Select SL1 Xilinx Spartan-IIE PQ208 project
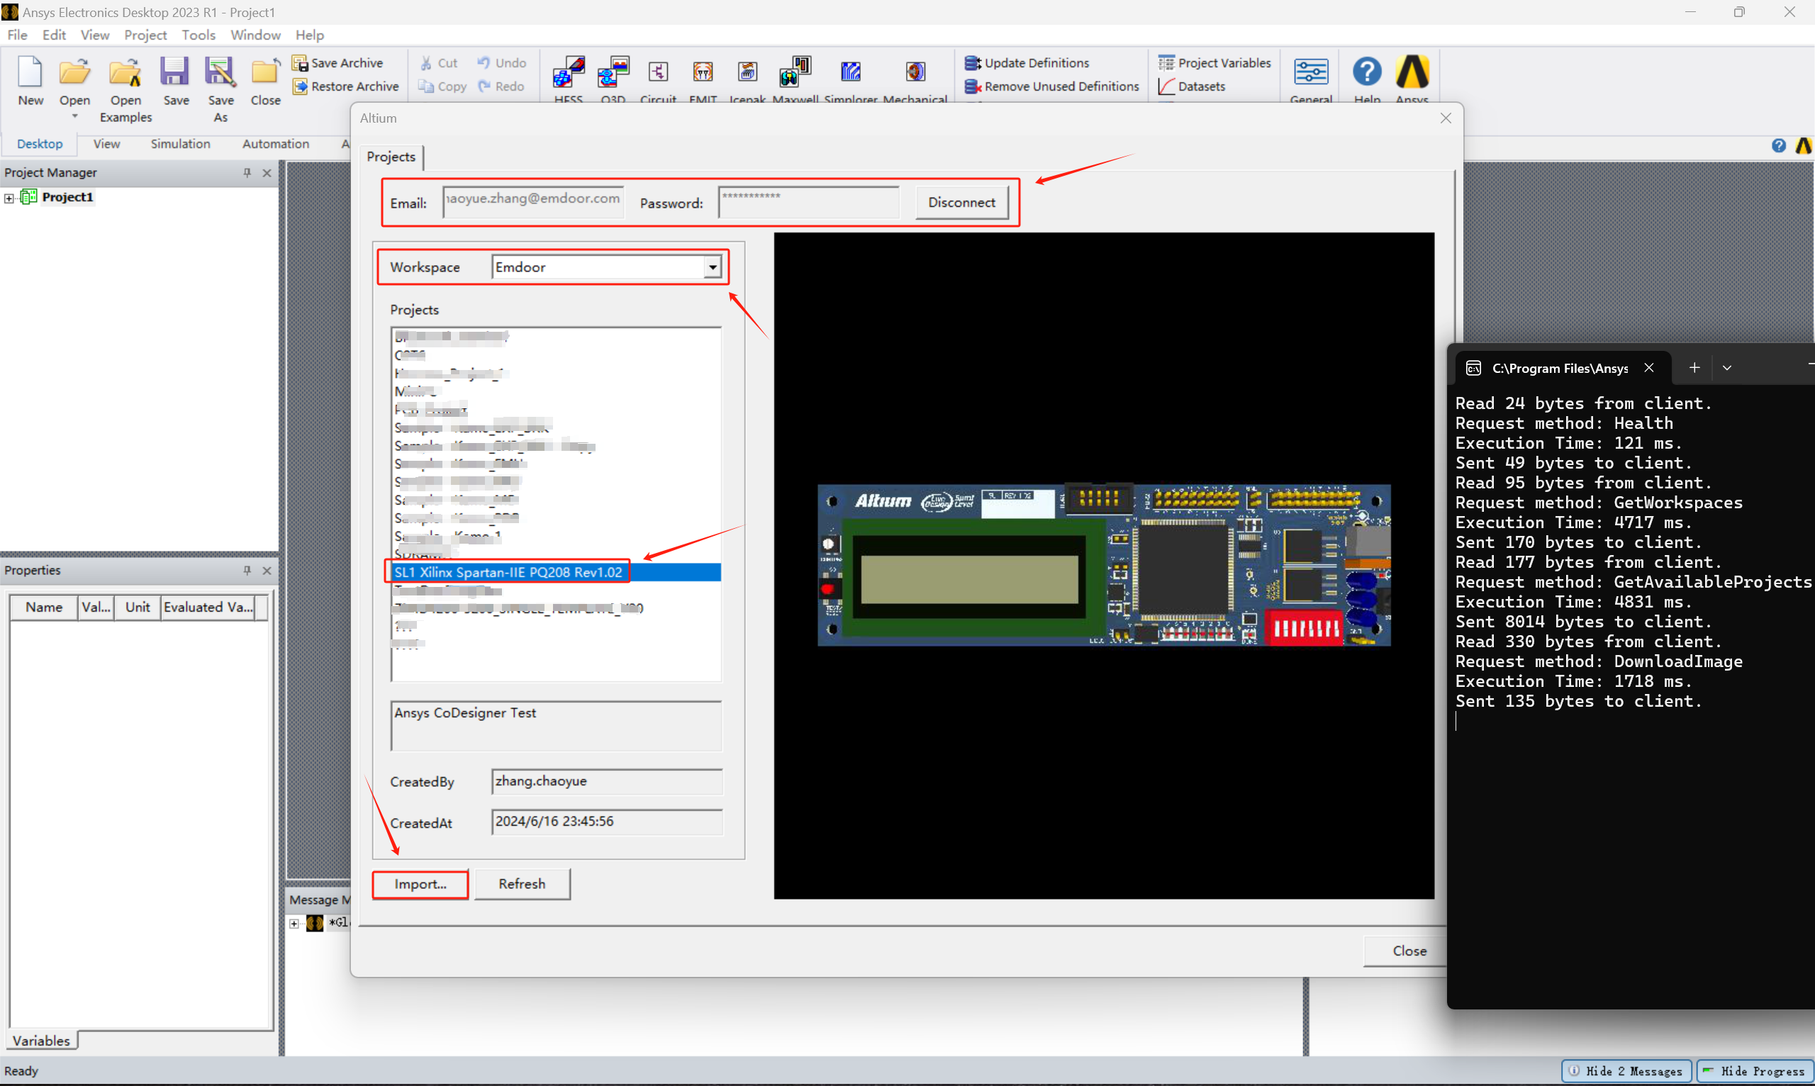This screenshot has width=1815, height=1086. 508,572
